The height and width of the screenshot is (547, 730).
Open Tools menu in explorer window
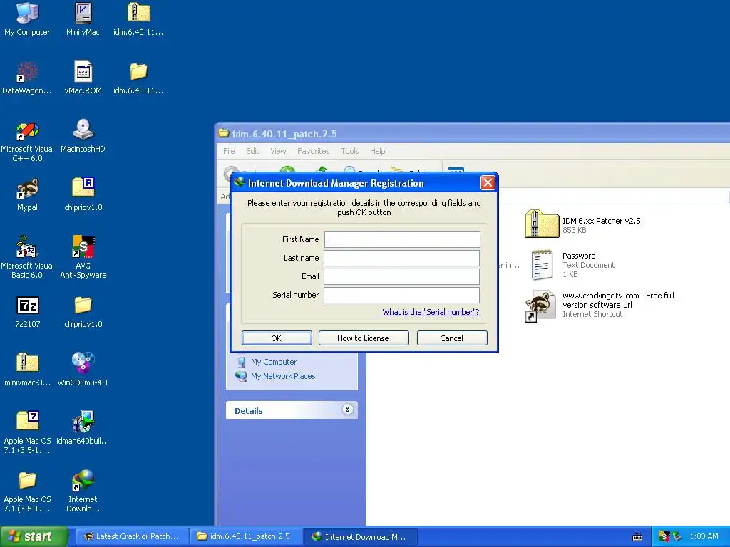(349, 151)
